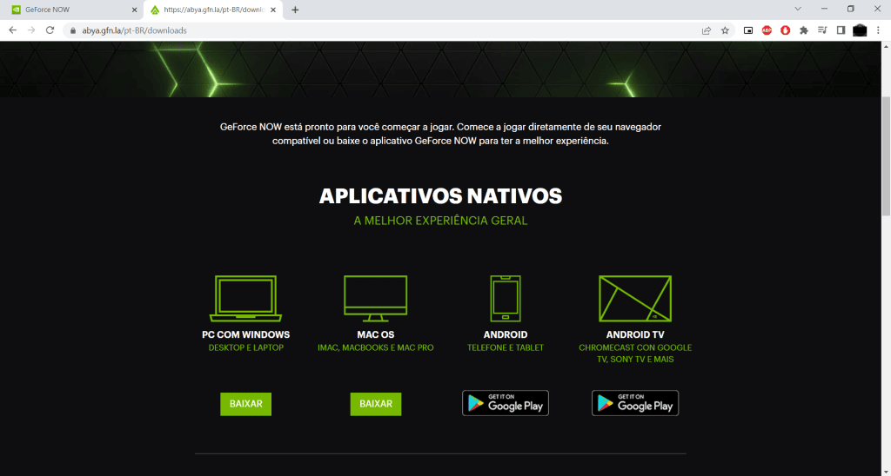The width and height of the screenshot is (891, 476).
Task: Switch to the GeForce NOW tab
Action: point(70,10)
